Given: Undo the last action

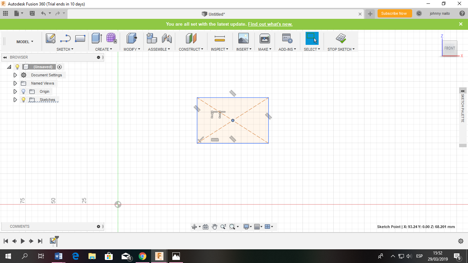Looking at the screenshot, I should coord(43,13).
